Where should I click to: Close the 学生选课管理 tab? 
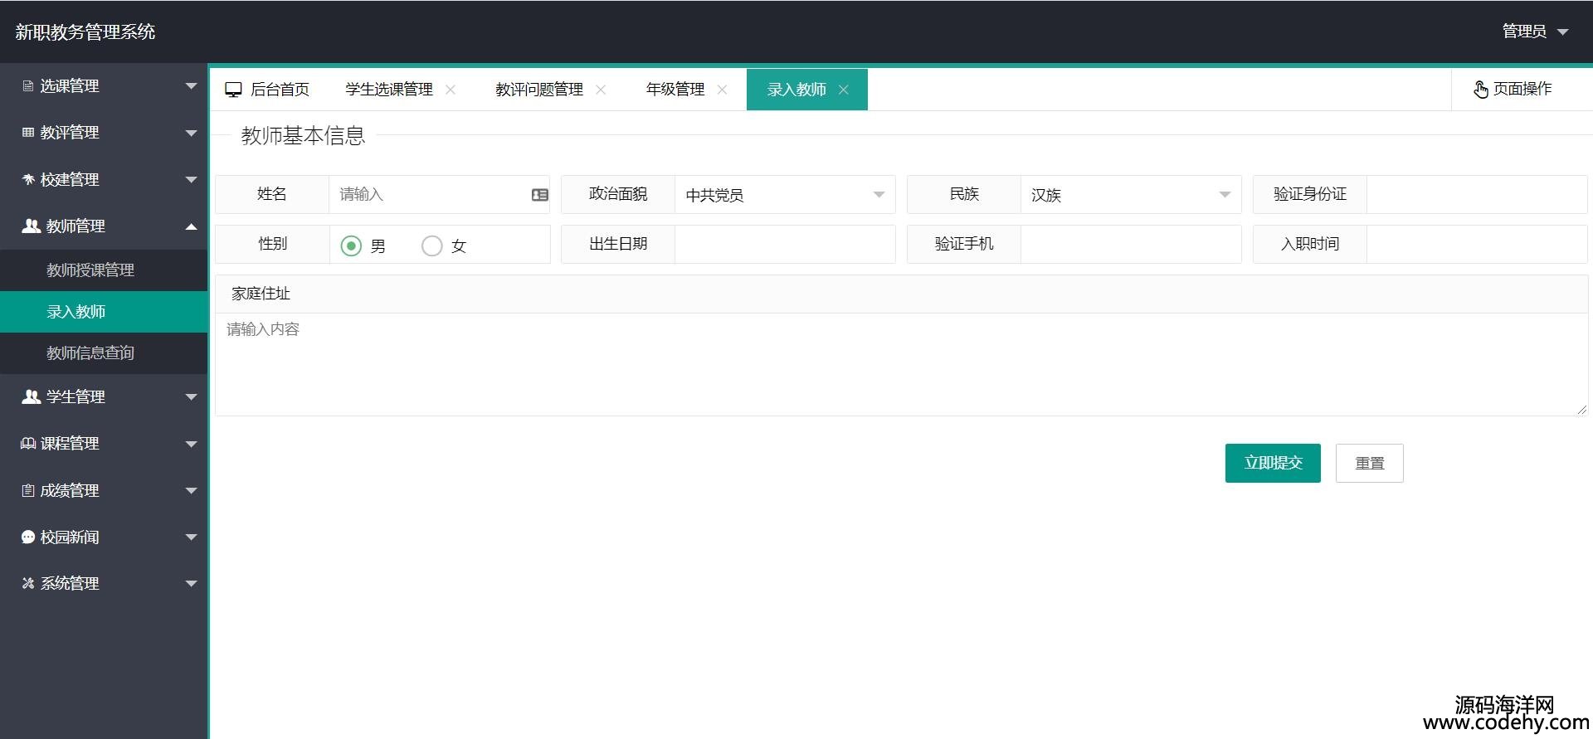(x=451, y=90)
